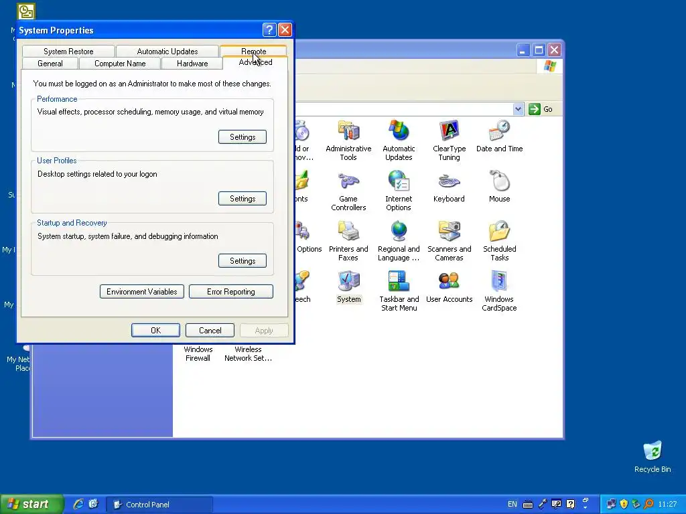Click the Safely Remove Hardware tray icon

[636, 504]
